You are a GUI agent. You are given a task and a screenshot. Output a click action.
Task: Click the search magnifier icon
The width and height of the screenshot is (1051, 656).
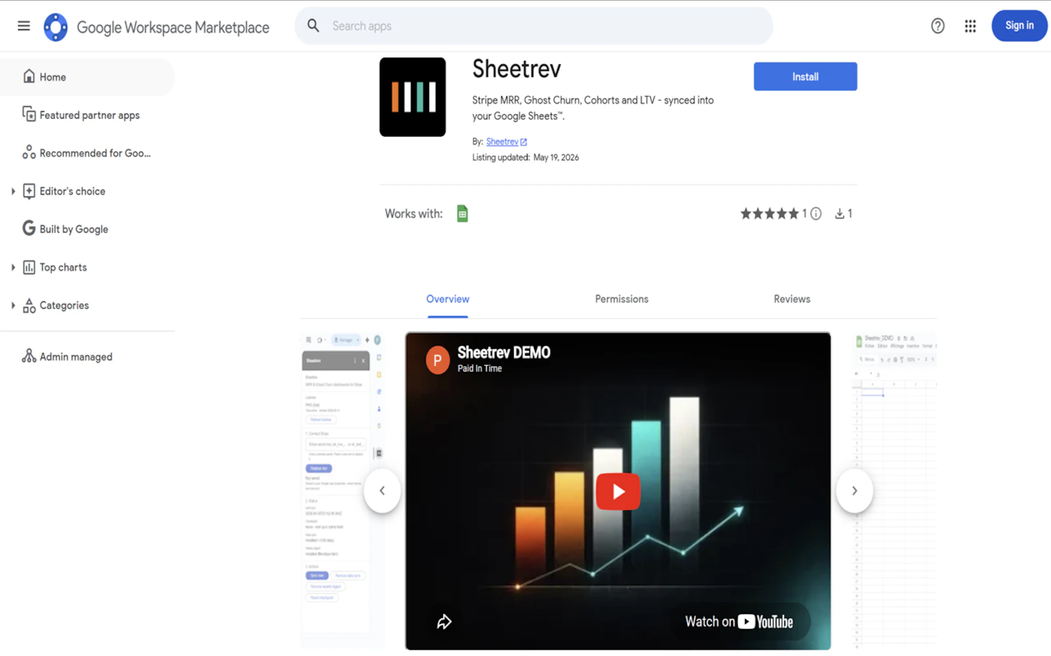(x=313, y=26)
